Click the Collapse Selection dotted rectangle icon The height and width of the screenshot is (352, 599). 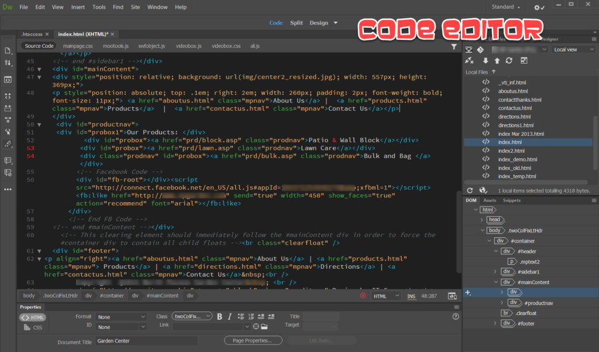[8, 108]
